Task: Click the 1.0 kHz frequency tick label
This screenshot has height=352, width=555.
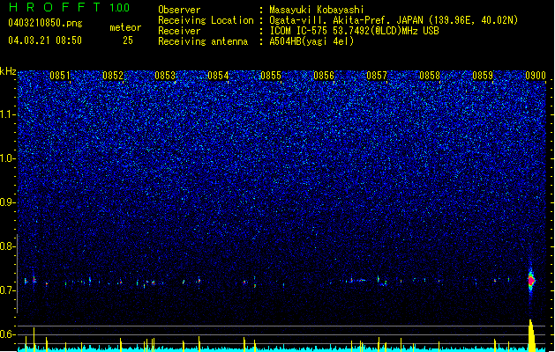Action: click(x=7, y=158)
